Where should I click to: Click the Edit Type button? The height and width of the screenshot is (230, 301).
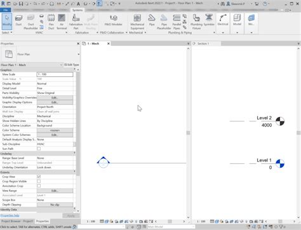tap(71, 65)
